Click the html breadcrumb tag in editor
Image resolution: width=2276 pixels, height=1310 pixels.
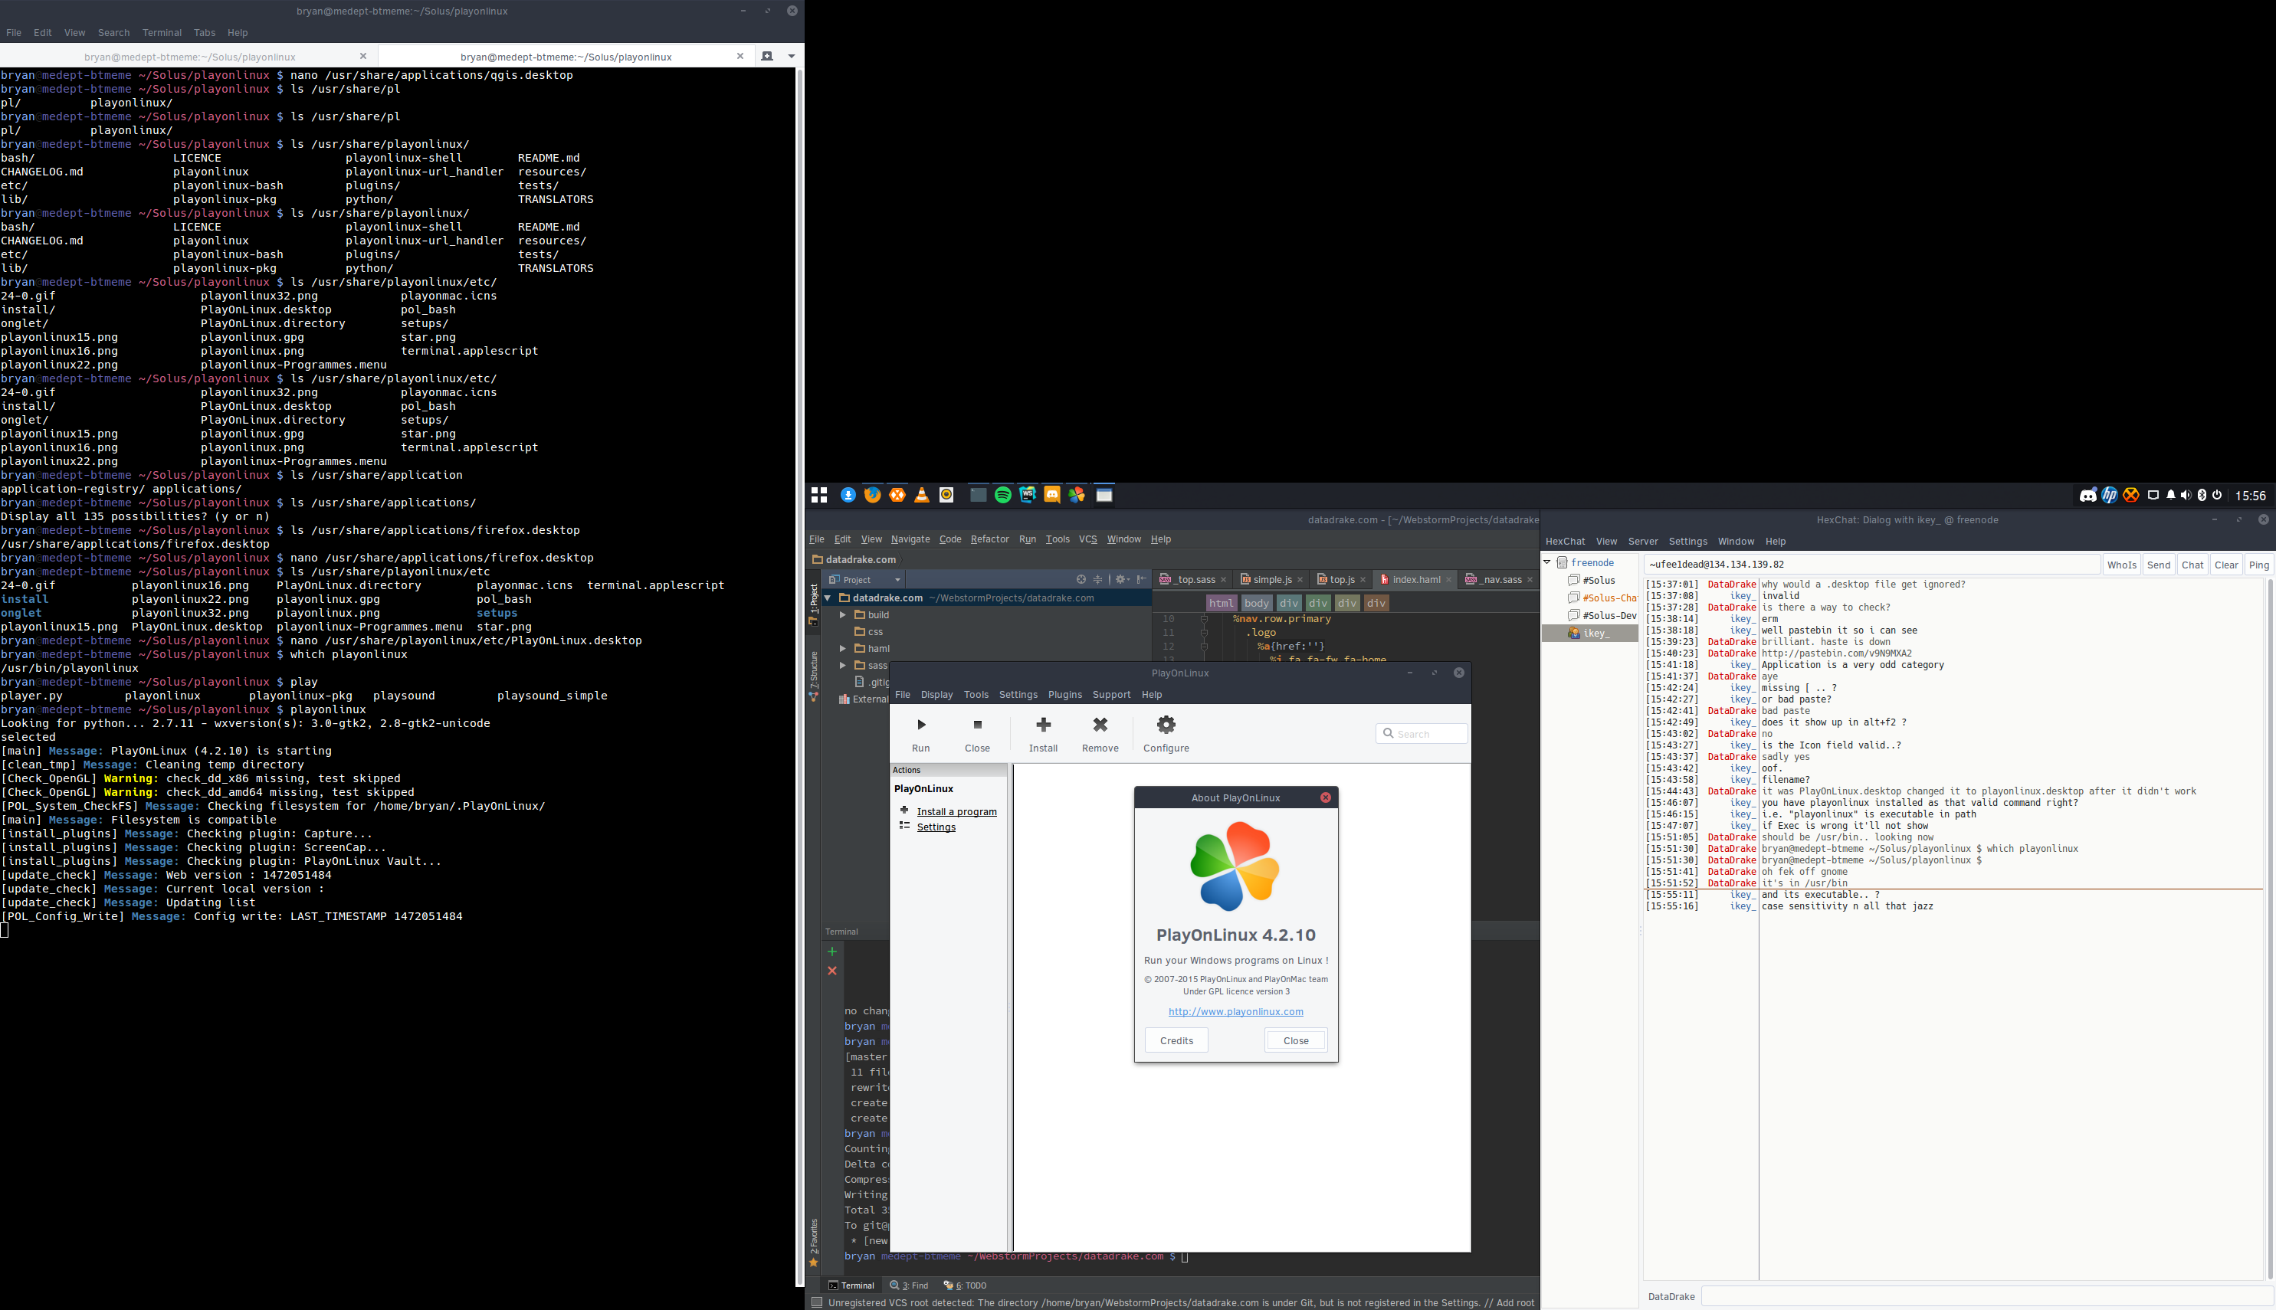[x=1222, y=604]
